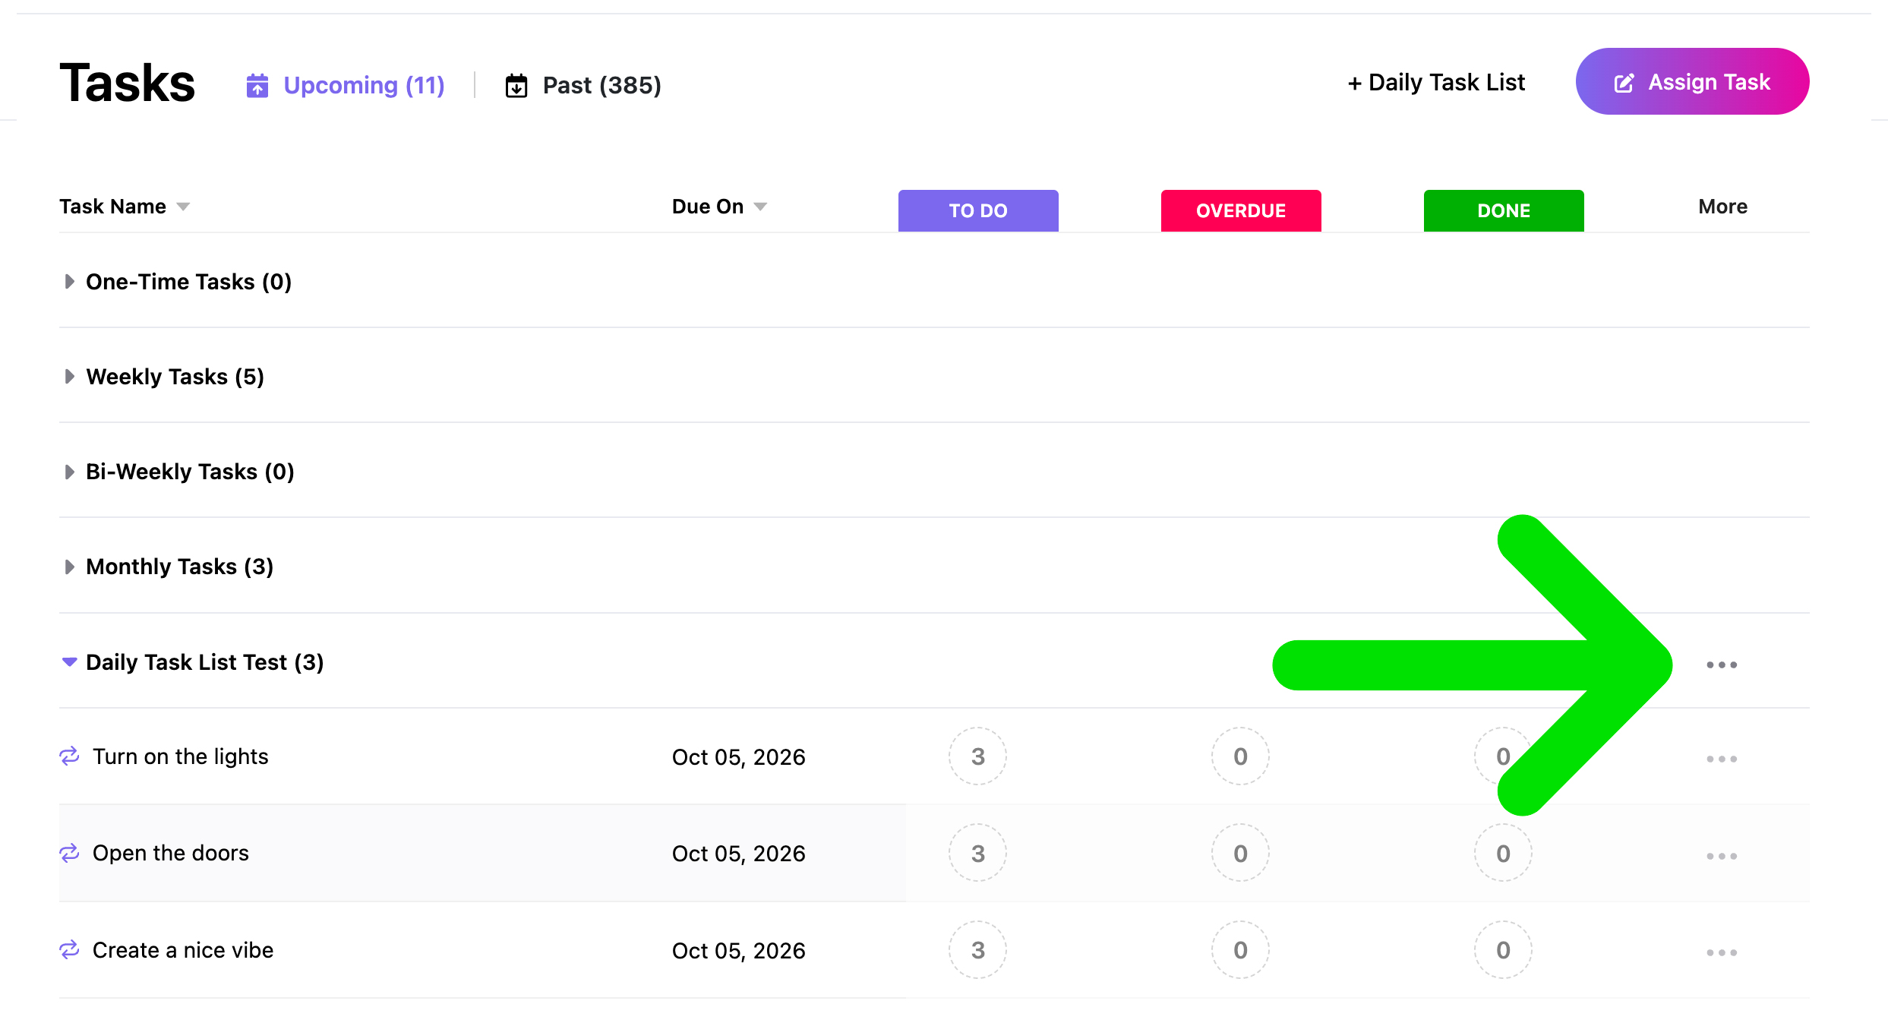Viewport: 1888px width, 1023px height.
Task: Click the Upcoming calendar icon
Action: tap(257, 85)
